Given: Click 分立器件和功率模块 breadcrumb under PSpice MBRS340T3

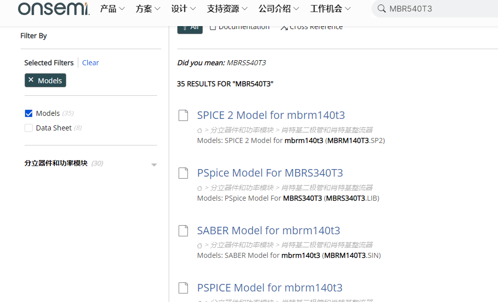Looking at the screenshot, I should click(241, 188).
